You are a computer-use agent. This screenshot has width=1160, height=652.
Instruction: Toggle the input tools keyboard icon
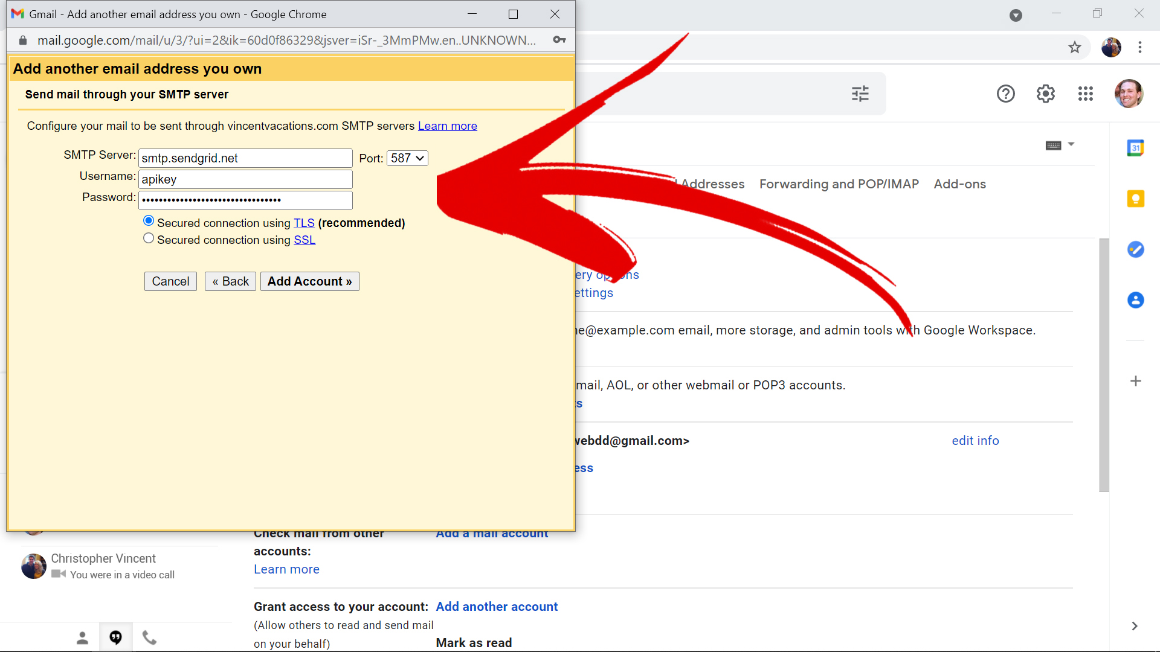click(x=1054, y=145)
